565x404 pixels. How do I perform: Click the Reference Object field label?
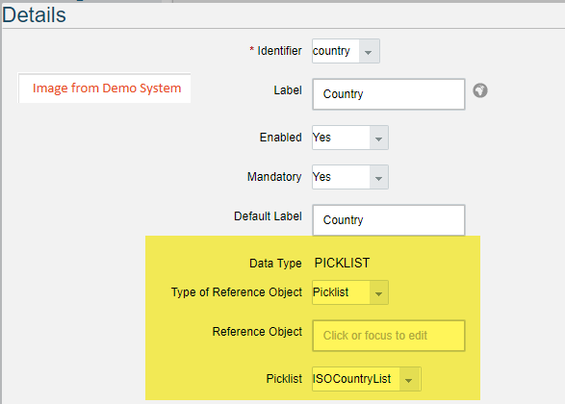pyautogui.click(x=257, y=332)
